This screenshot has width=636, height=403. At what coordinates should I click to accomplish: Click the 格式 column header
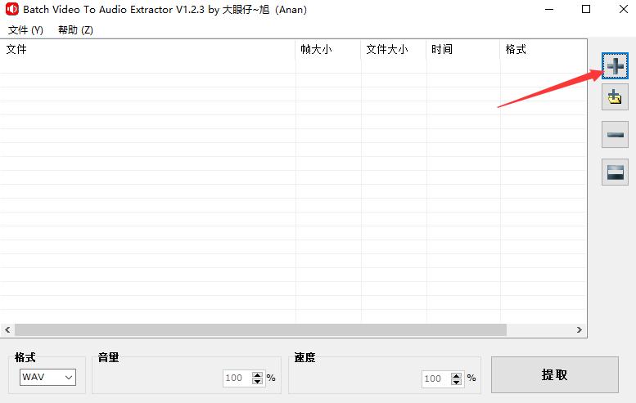click(x=544, y=49)
